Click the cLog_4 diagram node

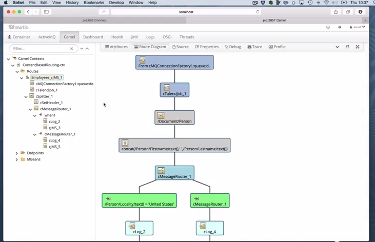(210, 228)
